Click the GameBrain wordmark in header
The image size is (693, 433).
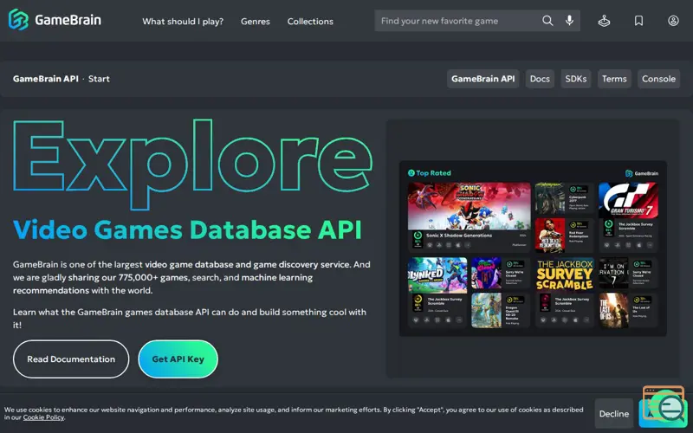(68, 20)
